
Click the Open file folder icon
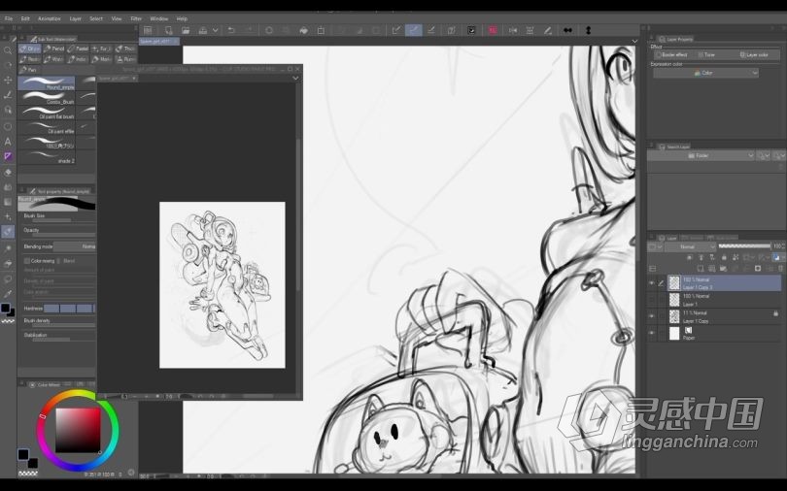pyautogui.click(x=186, y=30)
